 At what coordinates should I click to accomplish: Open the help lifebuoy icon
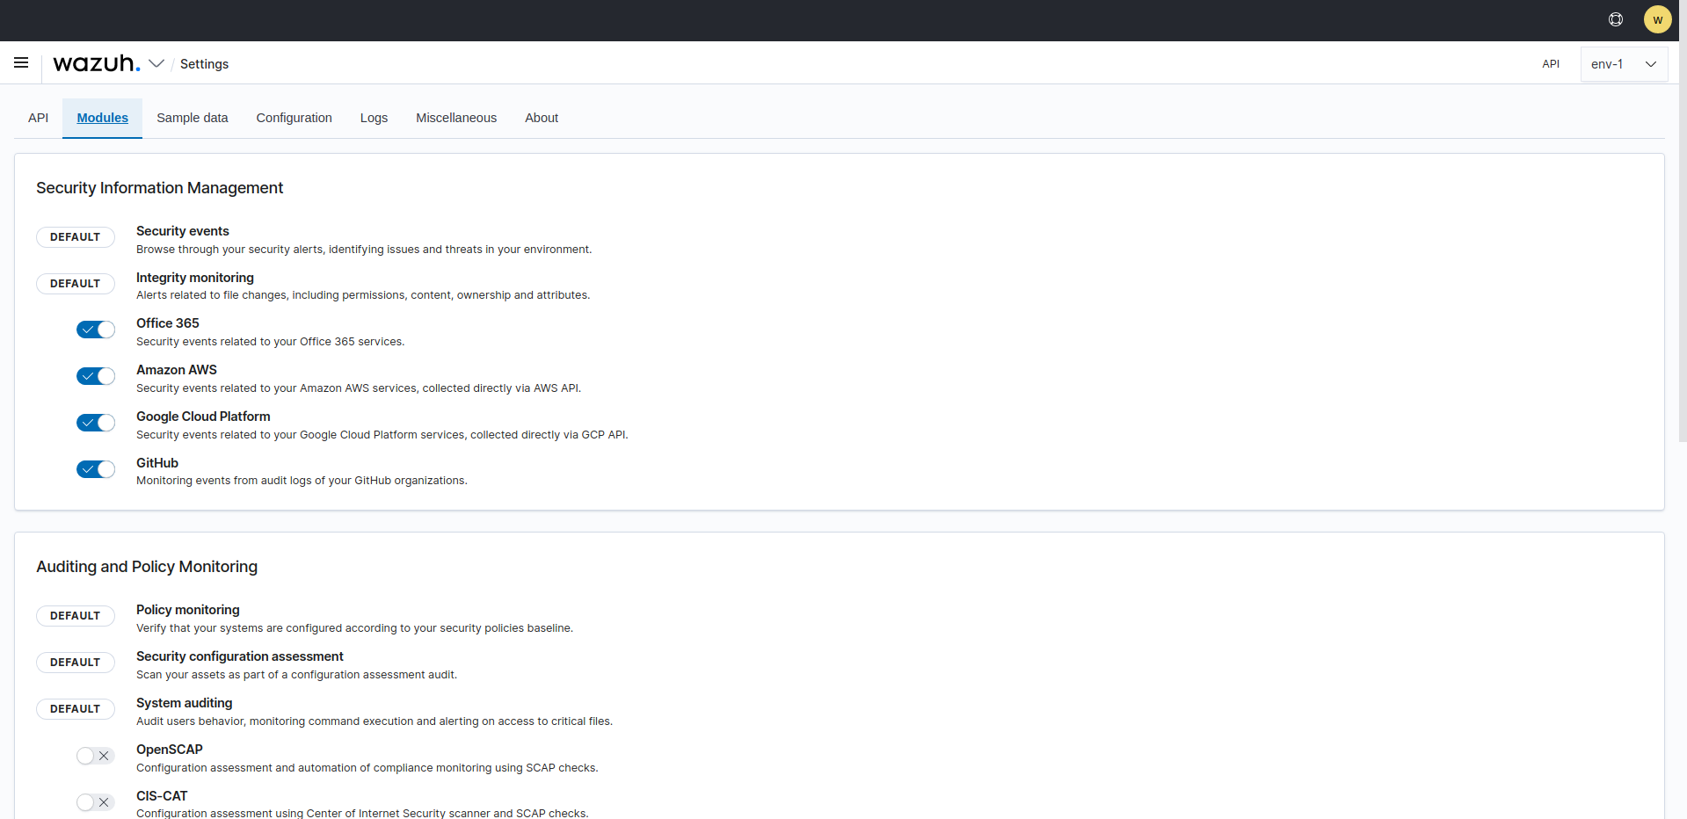click(1616, 19)
